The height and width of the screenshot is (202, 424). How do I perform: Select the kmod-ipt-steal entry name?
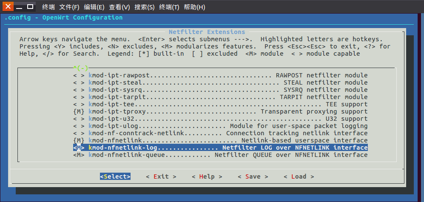pyautogui.click(x=115, y=83)
